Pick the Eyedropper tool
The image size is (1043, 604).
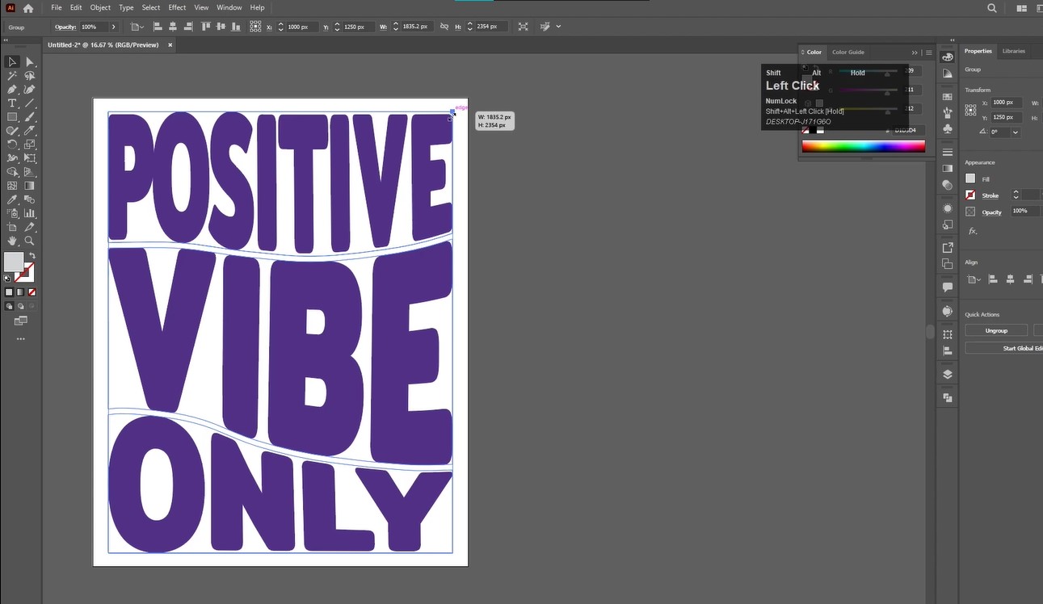pyautogui.click(x=12, y=199)
